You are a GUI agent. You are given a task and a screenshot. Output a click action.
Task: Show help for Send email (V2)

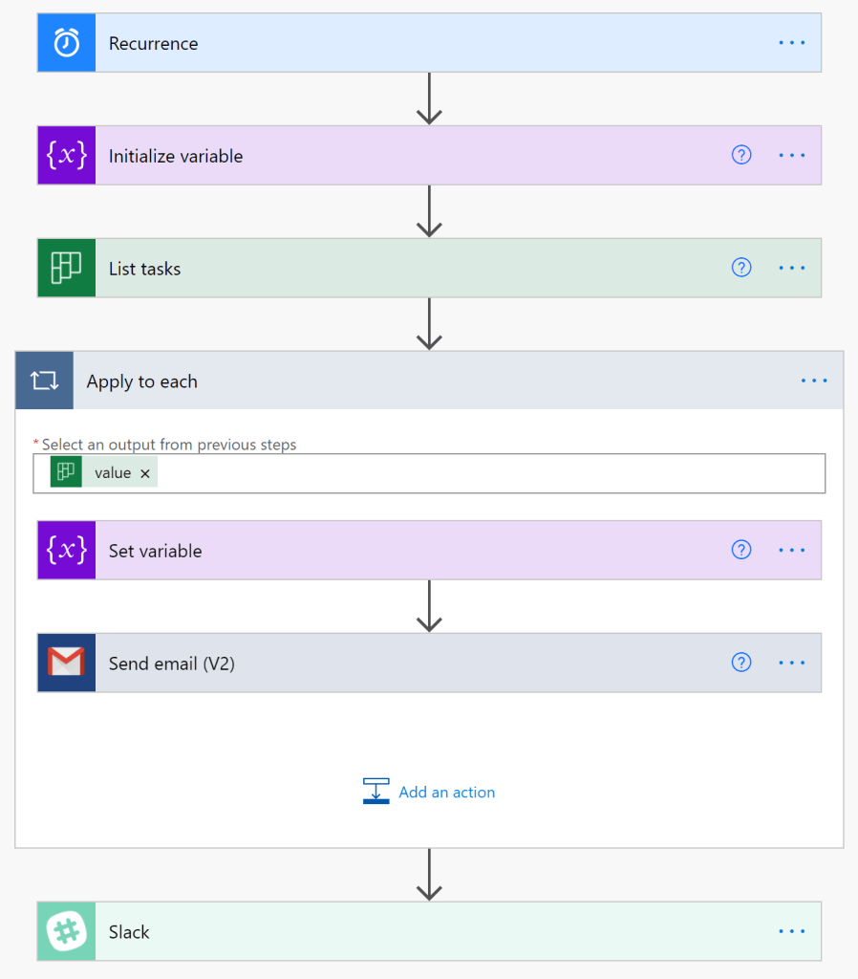click(741, 663)
